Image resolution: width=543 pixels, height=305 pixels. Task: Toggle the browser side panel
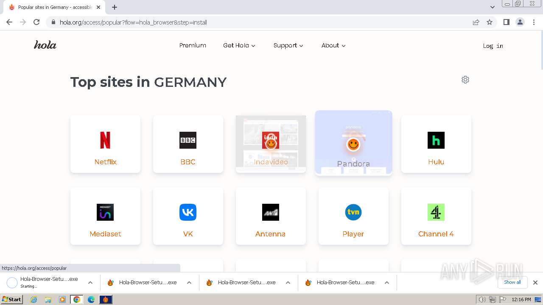(506, 22)
